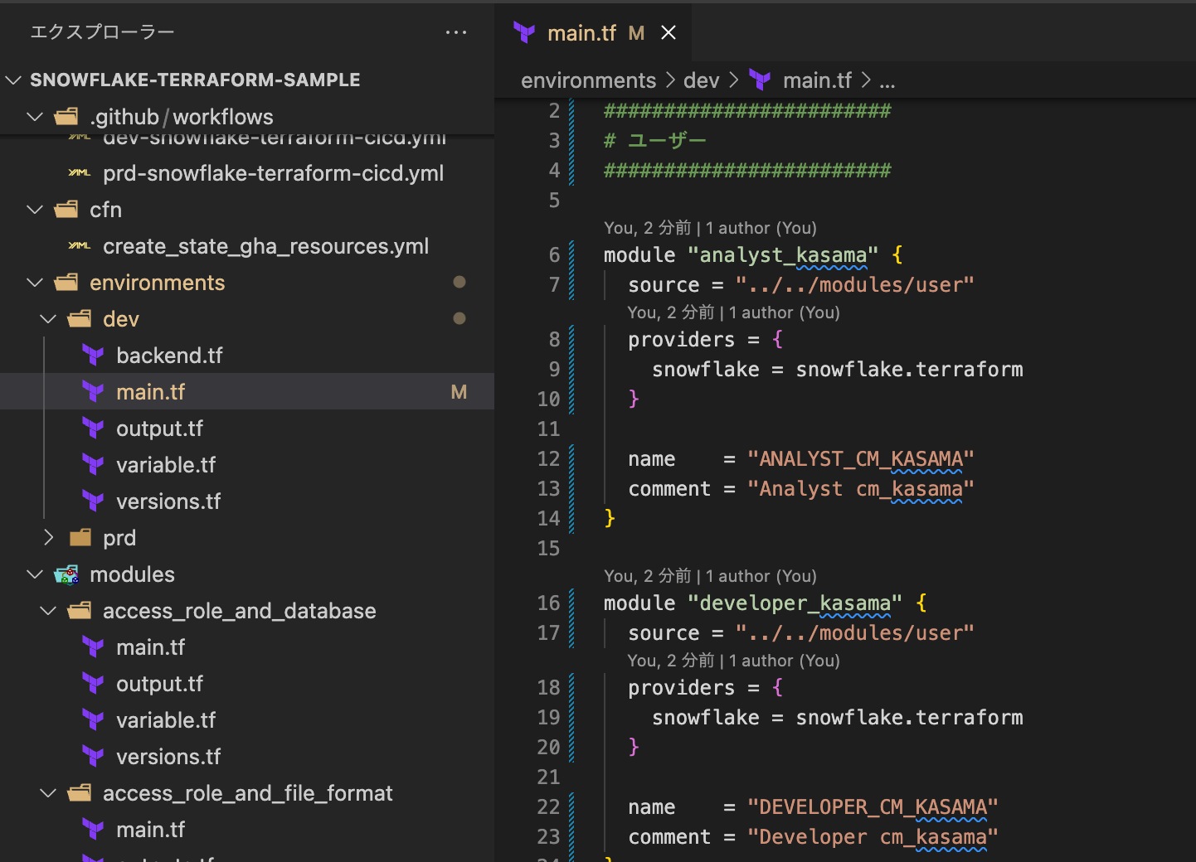Click the Terraform icon next to versions.tf in dev
1196x862 pixels.
93,501
